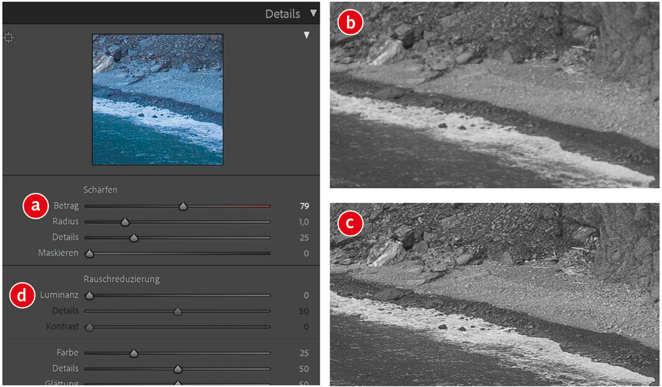Adjust Farbe Details slider handle at 50
Viewport: 662px width, 387px height.
click(x=177, y=369)
